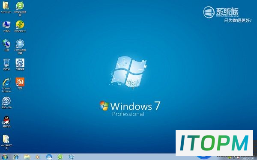Launch Windows Media Player from the taskbar
The height and width of the screenshot is (160, 257).
tap(38, 157)
